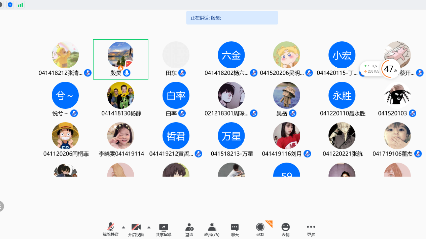Screen dimensions: 426x239
Task: Click the 47% circular usage indicator
Action: [x=390, y=69]
